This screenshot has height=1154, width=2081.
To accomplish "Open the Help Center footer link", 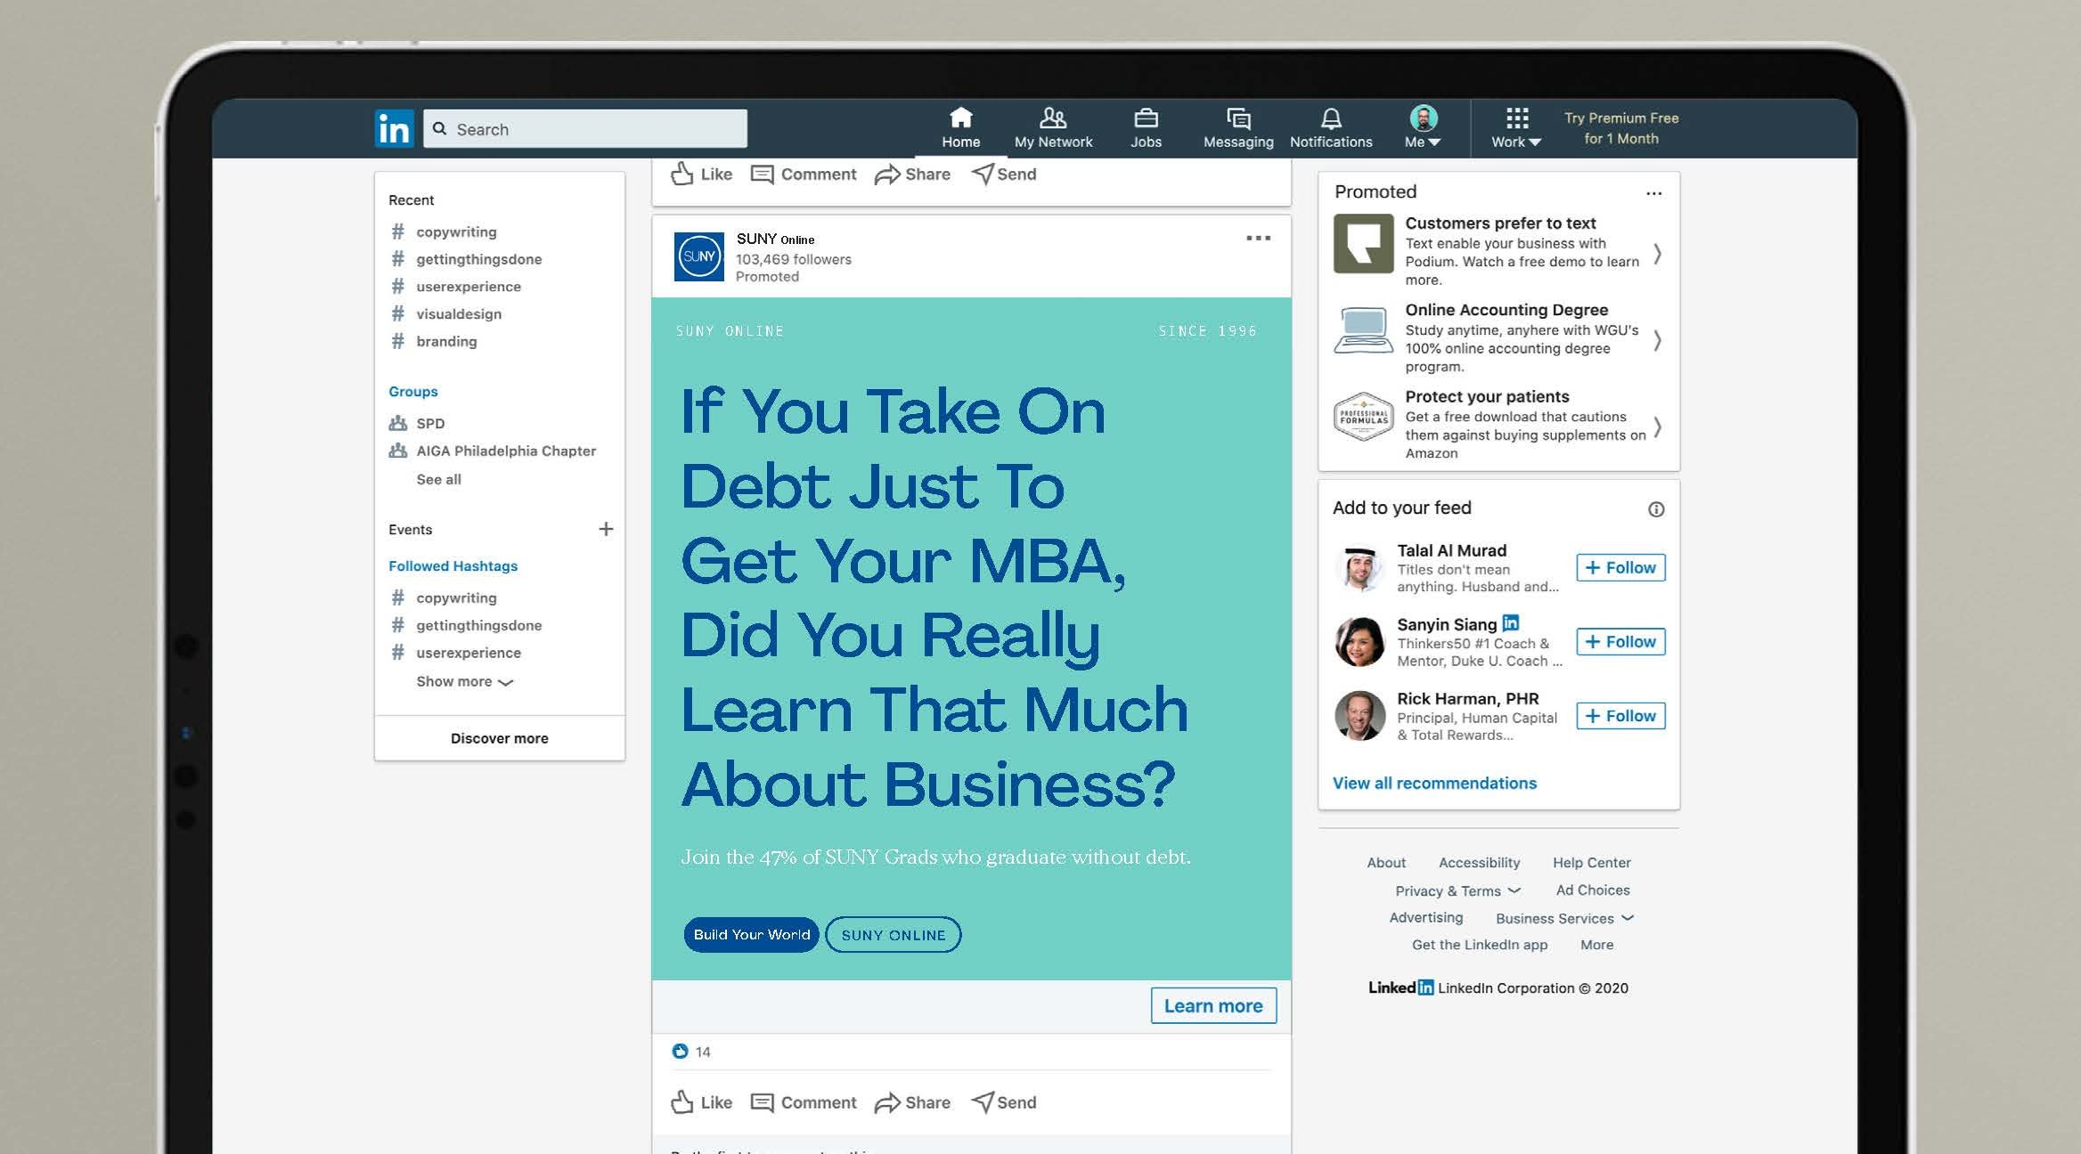I will (x=1591, y=863).
